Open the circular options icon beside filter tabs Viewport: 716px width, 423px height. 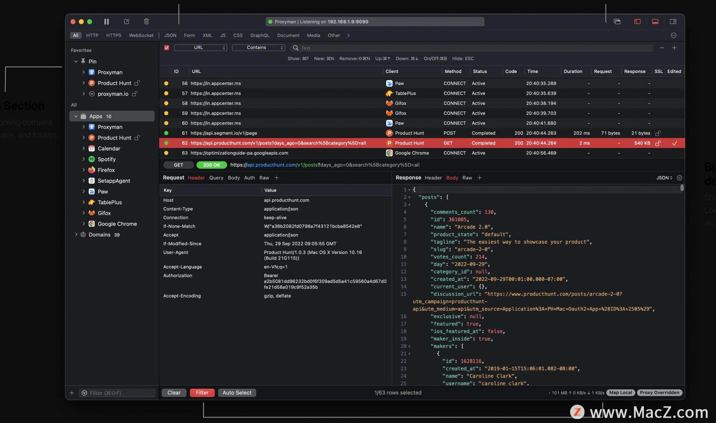(674, 35)
